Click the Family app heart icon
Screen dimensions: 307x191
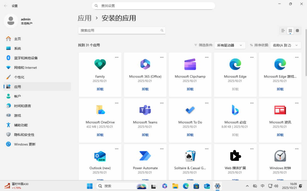100,64
